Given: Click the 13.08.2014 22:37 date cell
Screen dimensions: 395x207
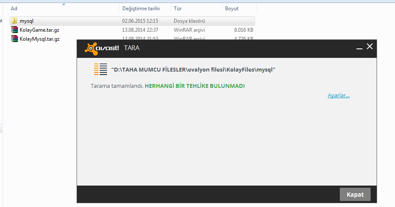Looking at the screenshot, I should (140, 30).
